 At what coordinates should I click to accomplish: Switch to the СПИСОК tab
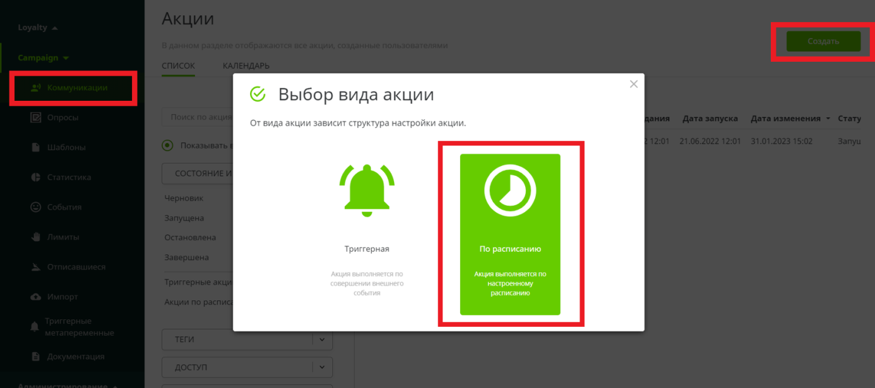tap(179, 66)
